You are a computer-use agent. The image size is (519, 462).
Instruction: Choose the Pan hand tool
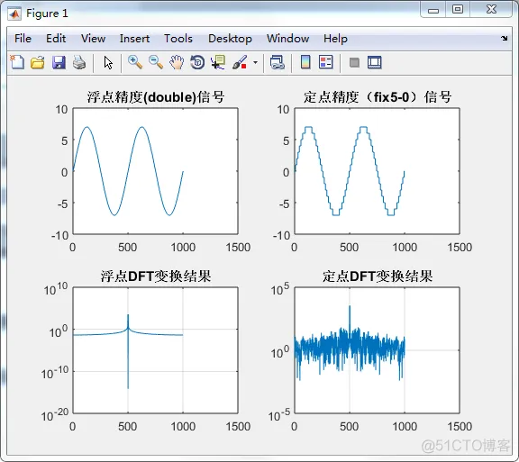(x=177, y=62)
